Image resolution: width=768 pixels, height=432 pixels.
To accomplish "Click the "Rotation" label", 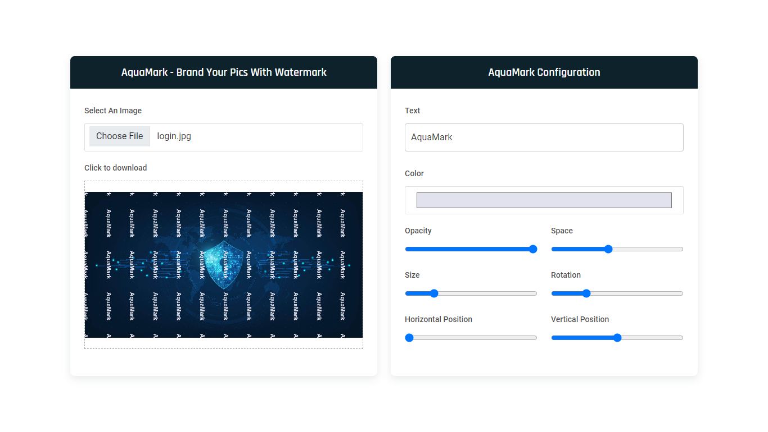I will (566, 275).
